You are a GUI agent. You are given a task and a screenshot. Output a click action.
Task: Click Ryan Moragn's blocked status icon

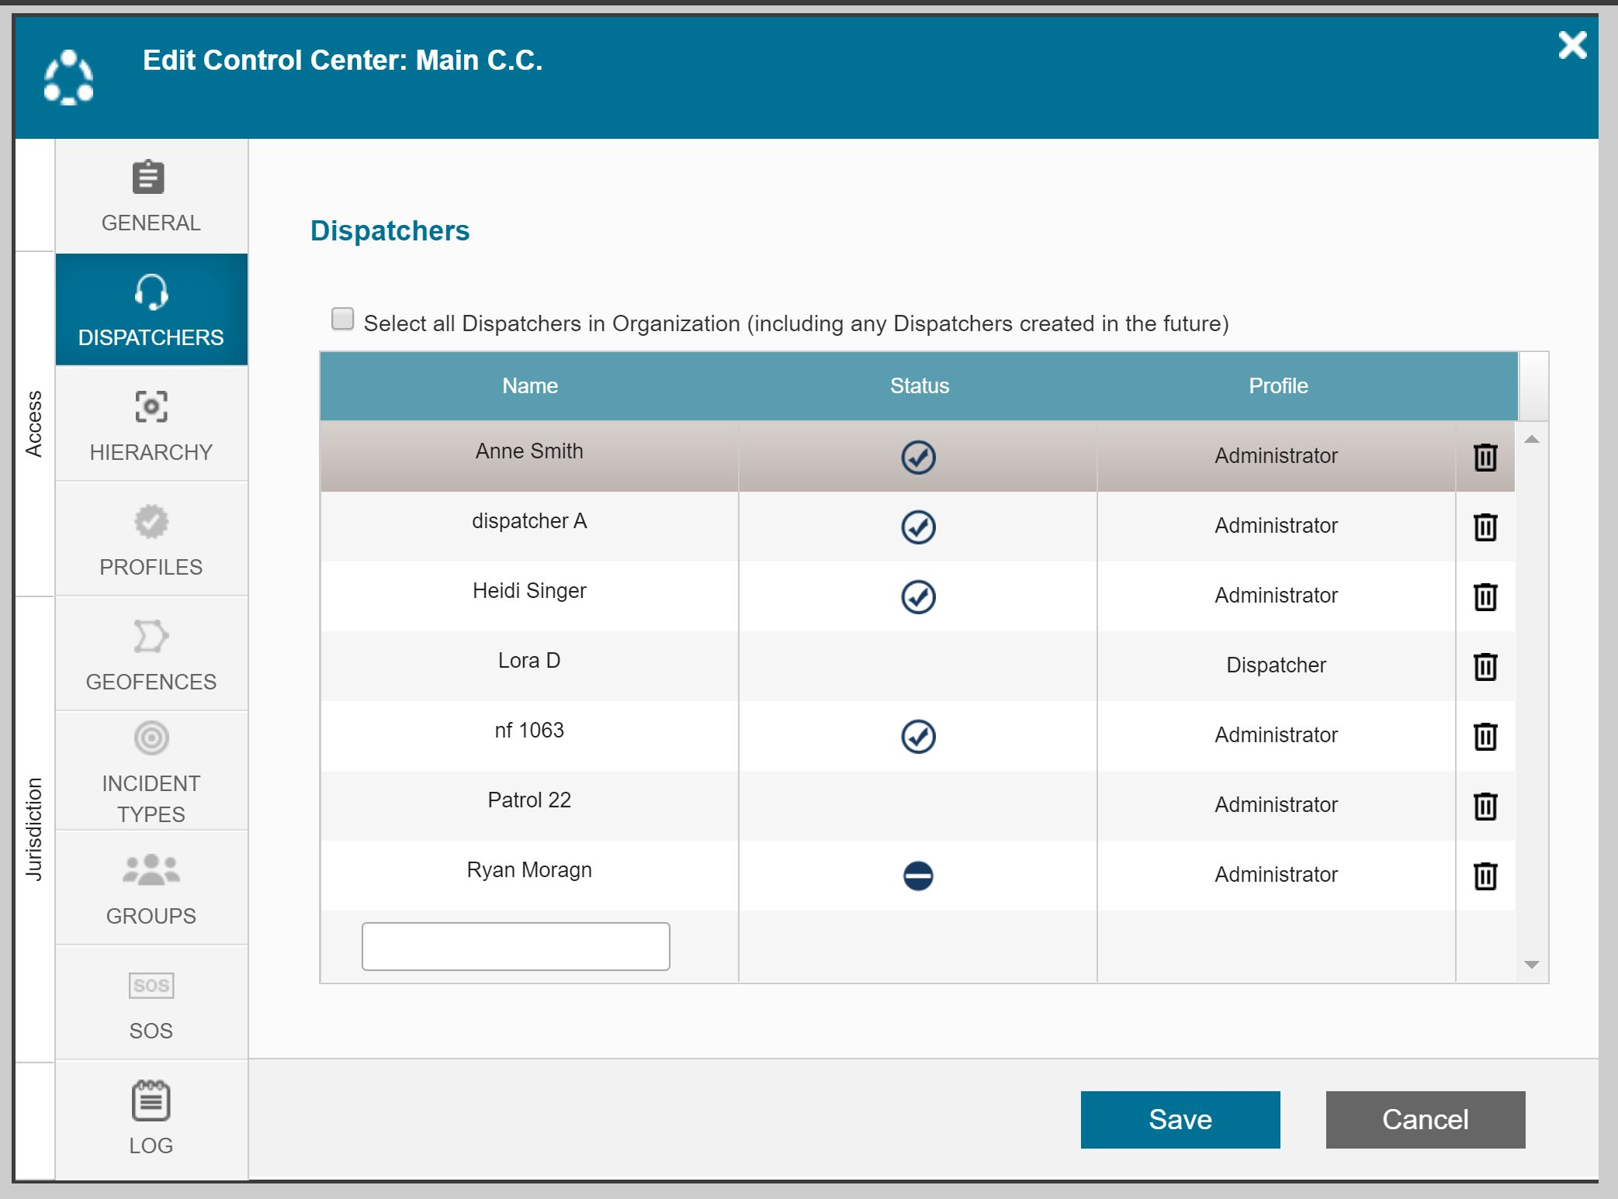click(918, 876)
